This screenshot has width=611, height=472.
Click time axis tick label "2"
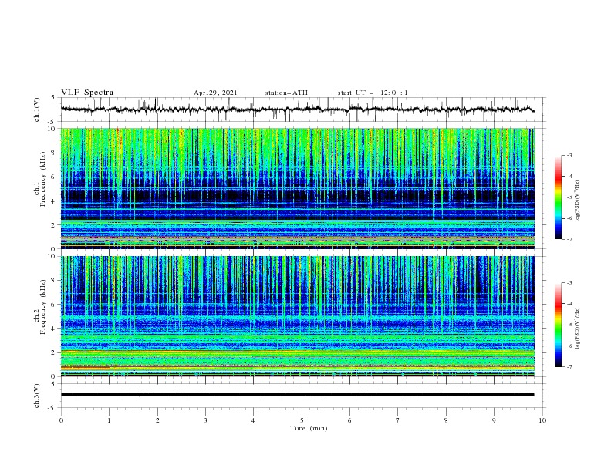[x=157, y=420]
